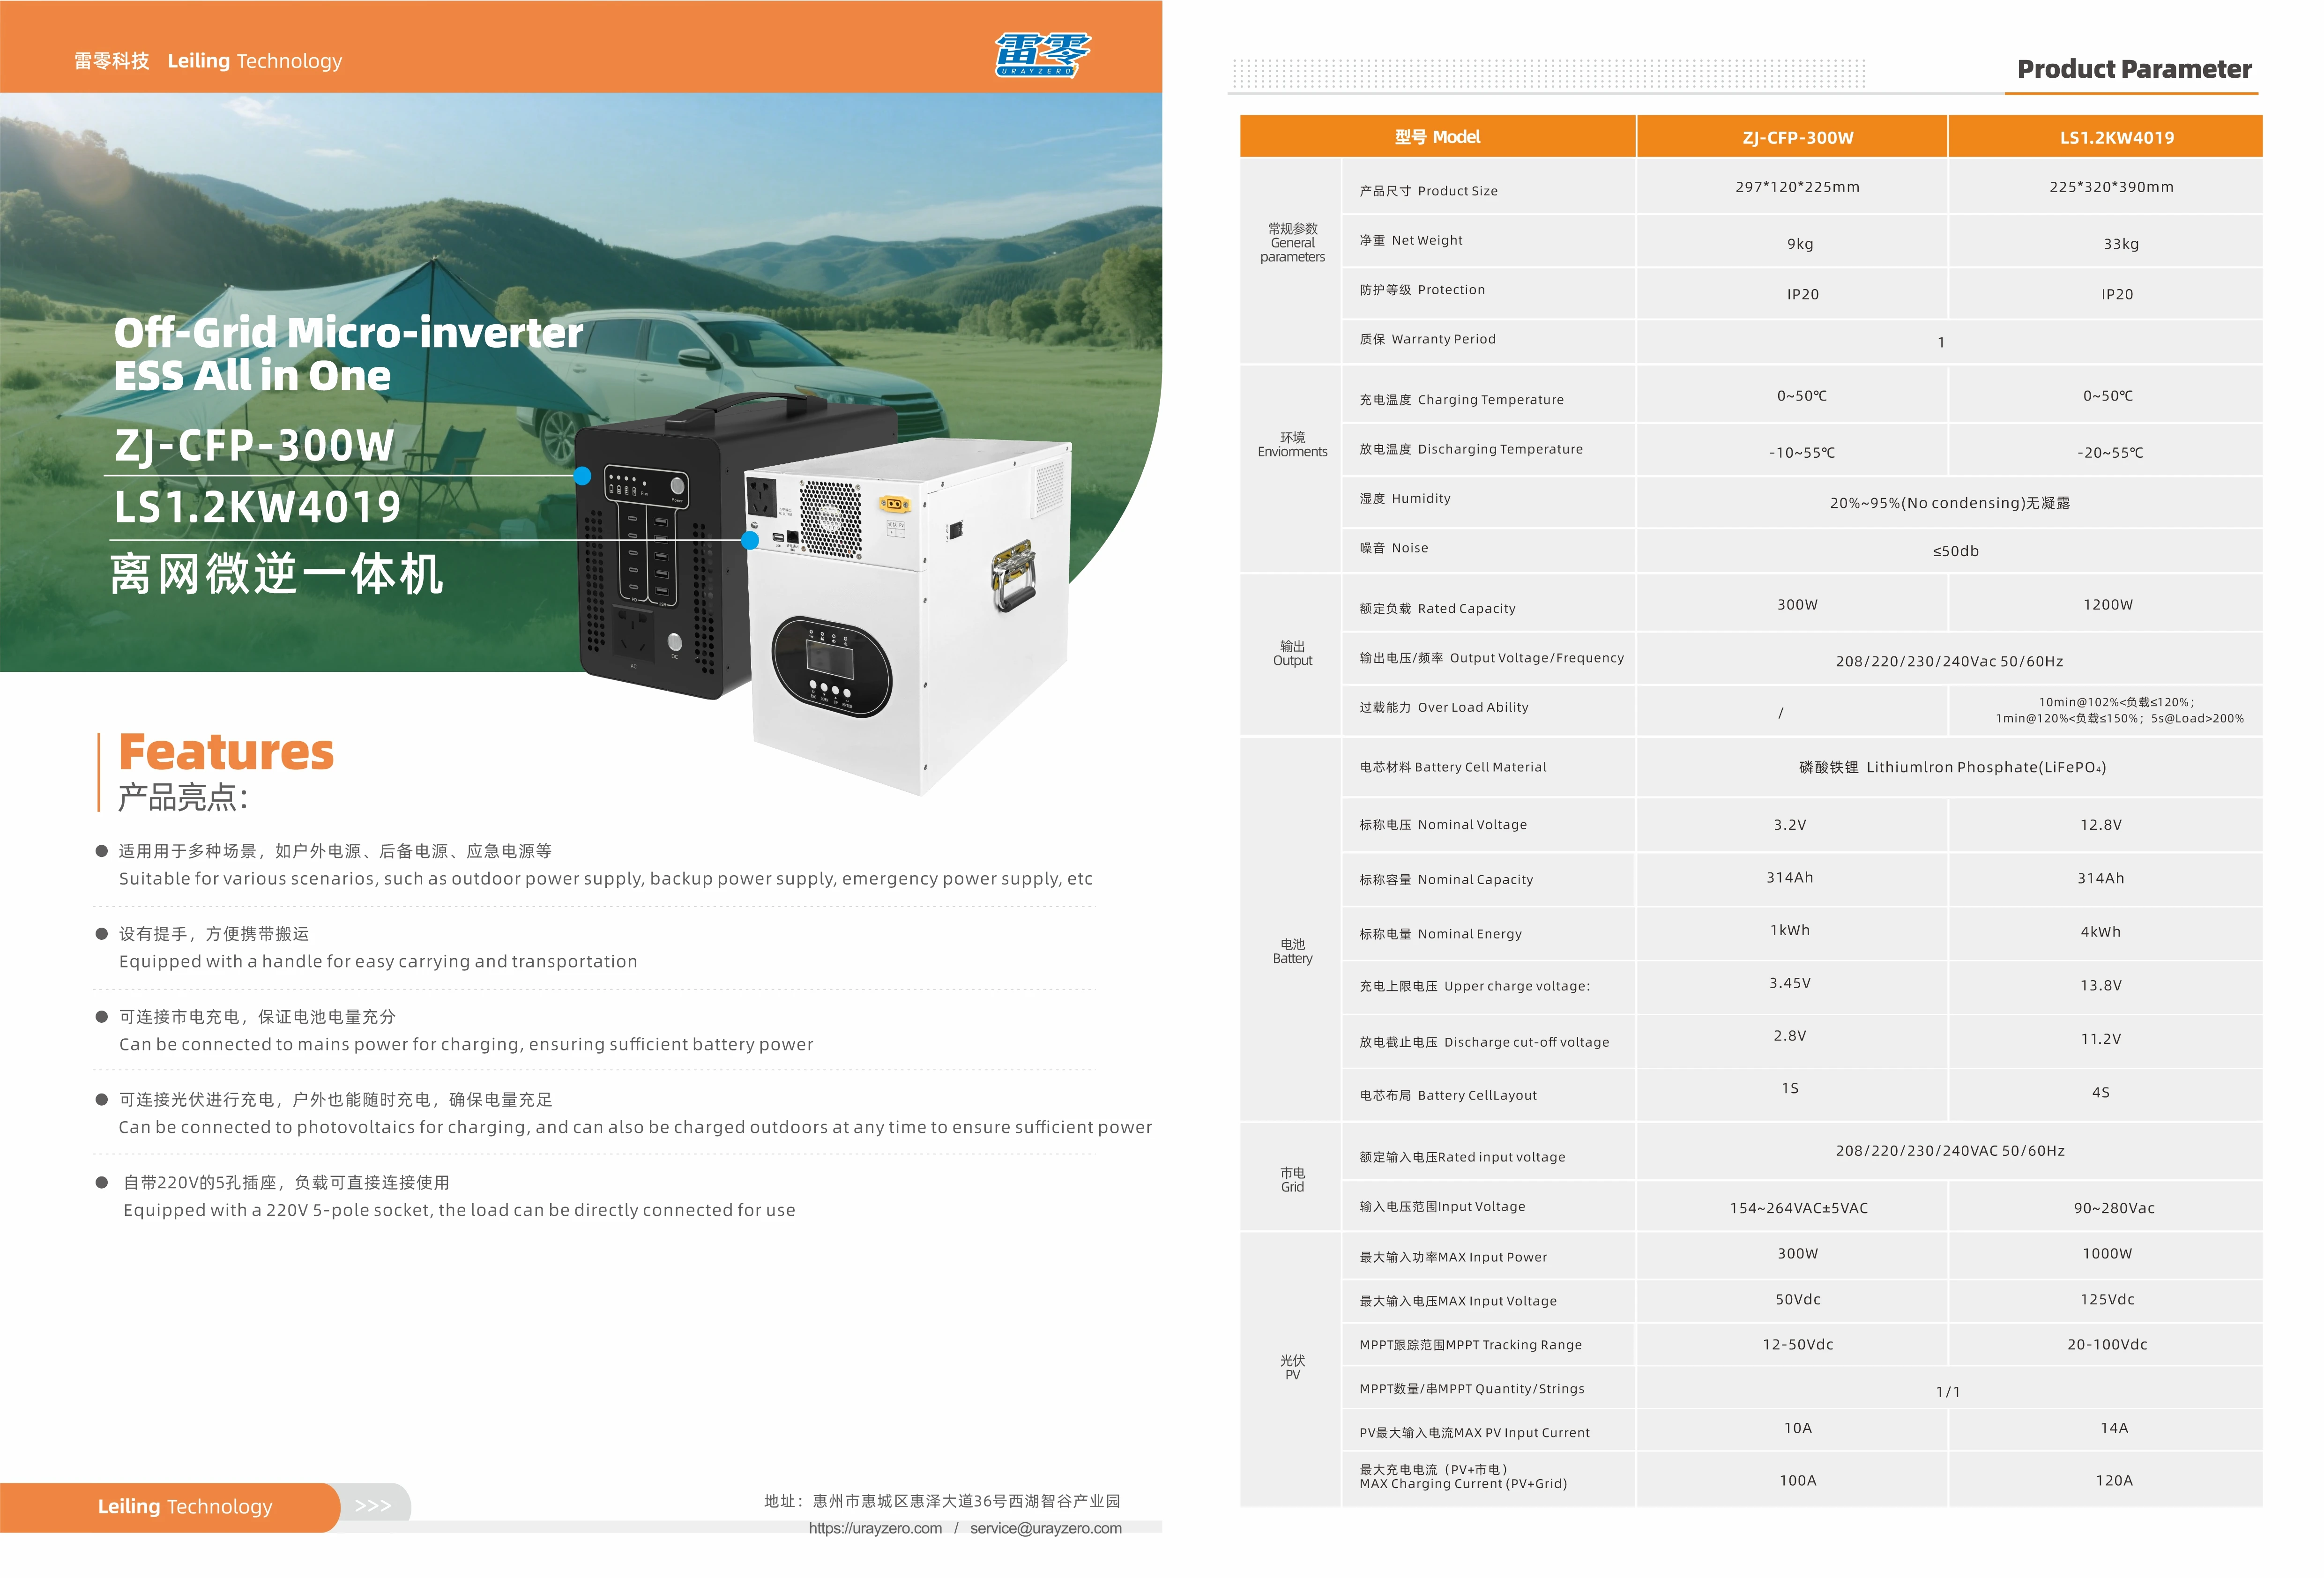The width and height of the screenshot is (2324, 1578).
Task: Select the 20-100Vdc MPPT tracking range
Action: [x=2107, y=1344]
